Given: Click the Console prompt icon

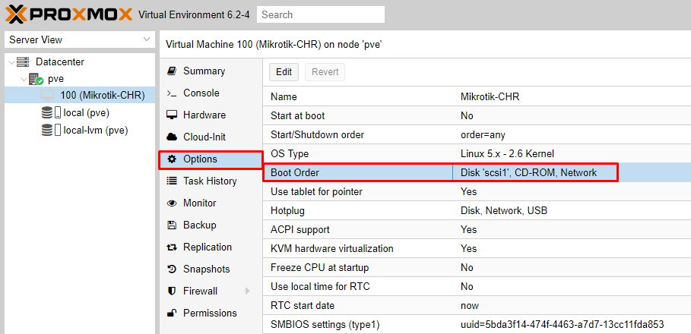Looking at the screenshot, I should pos(172,93).
